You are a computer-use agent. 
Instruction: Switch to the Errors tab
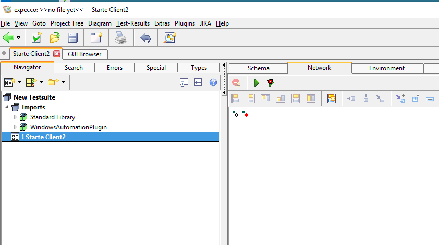[x=115, y=68]
